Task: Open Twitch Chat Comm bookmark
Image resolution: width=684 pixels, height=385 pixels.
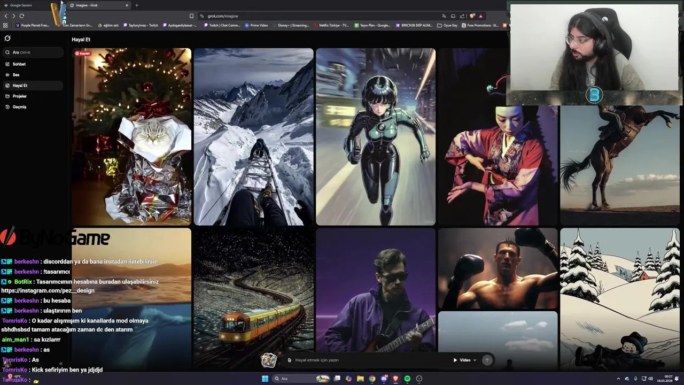Action: 222,25
